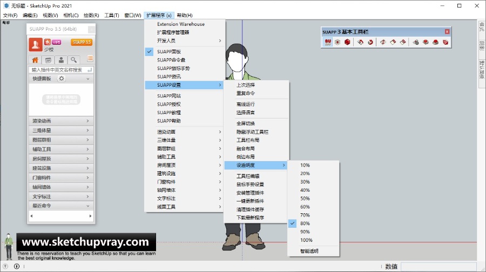486x272 pixels.
Task: Open 帮助(H) menu
Action: click(x=185, y=15)
